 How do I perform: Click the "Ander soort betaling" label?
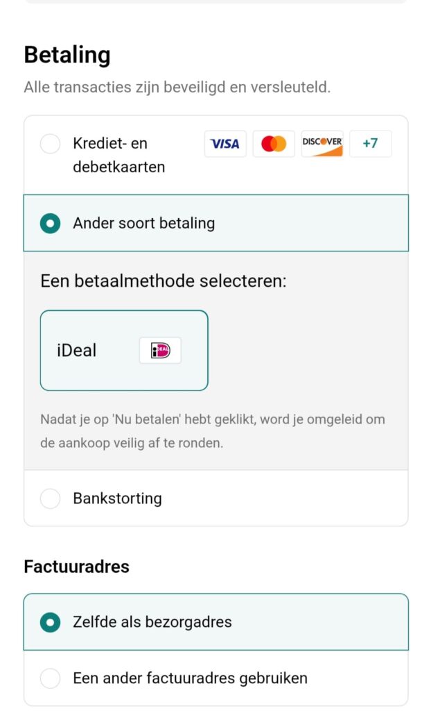coord(143,224)
